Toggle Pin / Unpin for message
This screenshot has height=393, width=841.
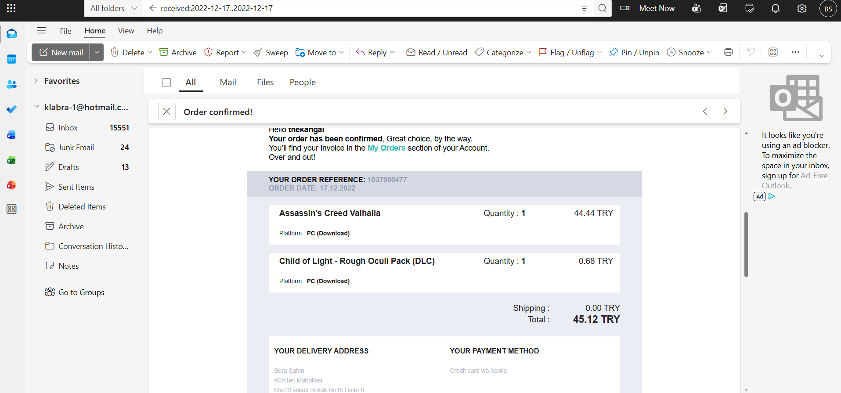tap(634, 52)
